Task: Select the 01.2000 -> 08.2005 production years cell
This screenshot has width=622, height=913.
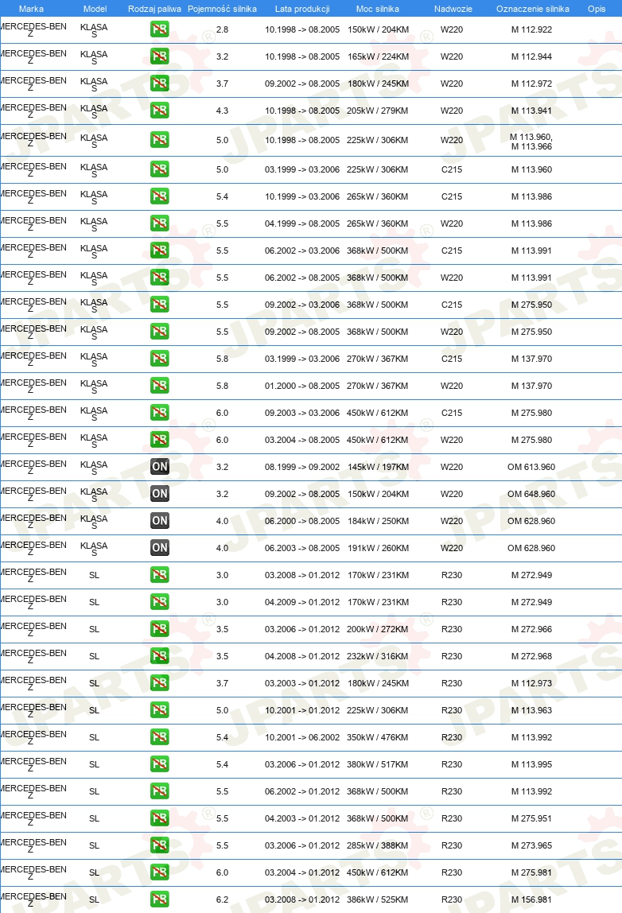Action: click(x=302, y=386)
